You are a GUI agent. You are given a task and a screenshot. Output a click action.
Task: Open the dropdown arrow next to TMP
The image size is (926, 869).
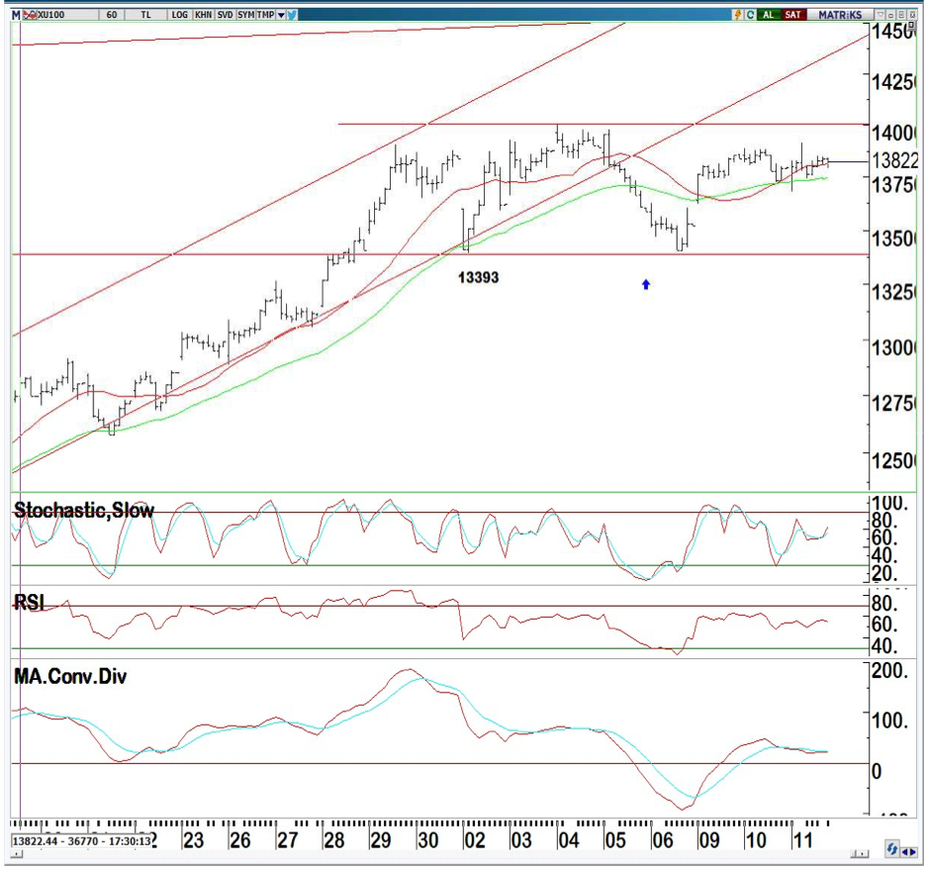(281, 15)
